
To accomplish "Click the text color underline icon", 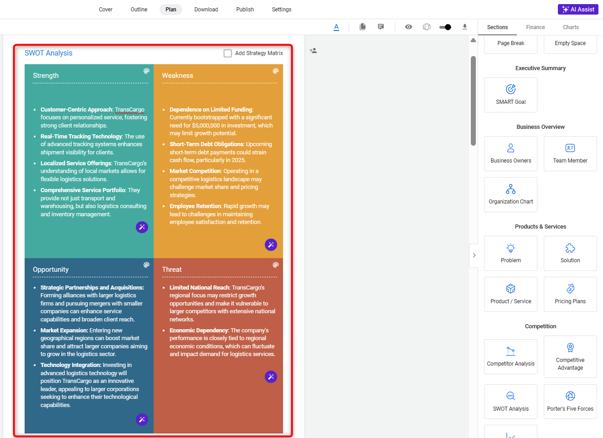I will [x=336, y=27].
